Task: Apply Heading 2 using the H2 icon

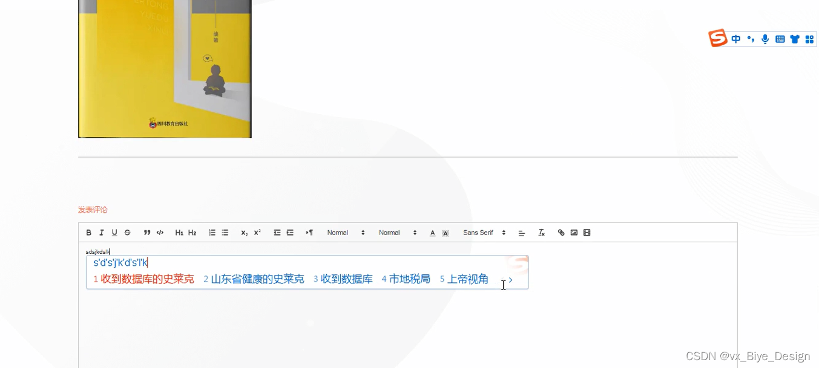Action: [x=192, y=233]
